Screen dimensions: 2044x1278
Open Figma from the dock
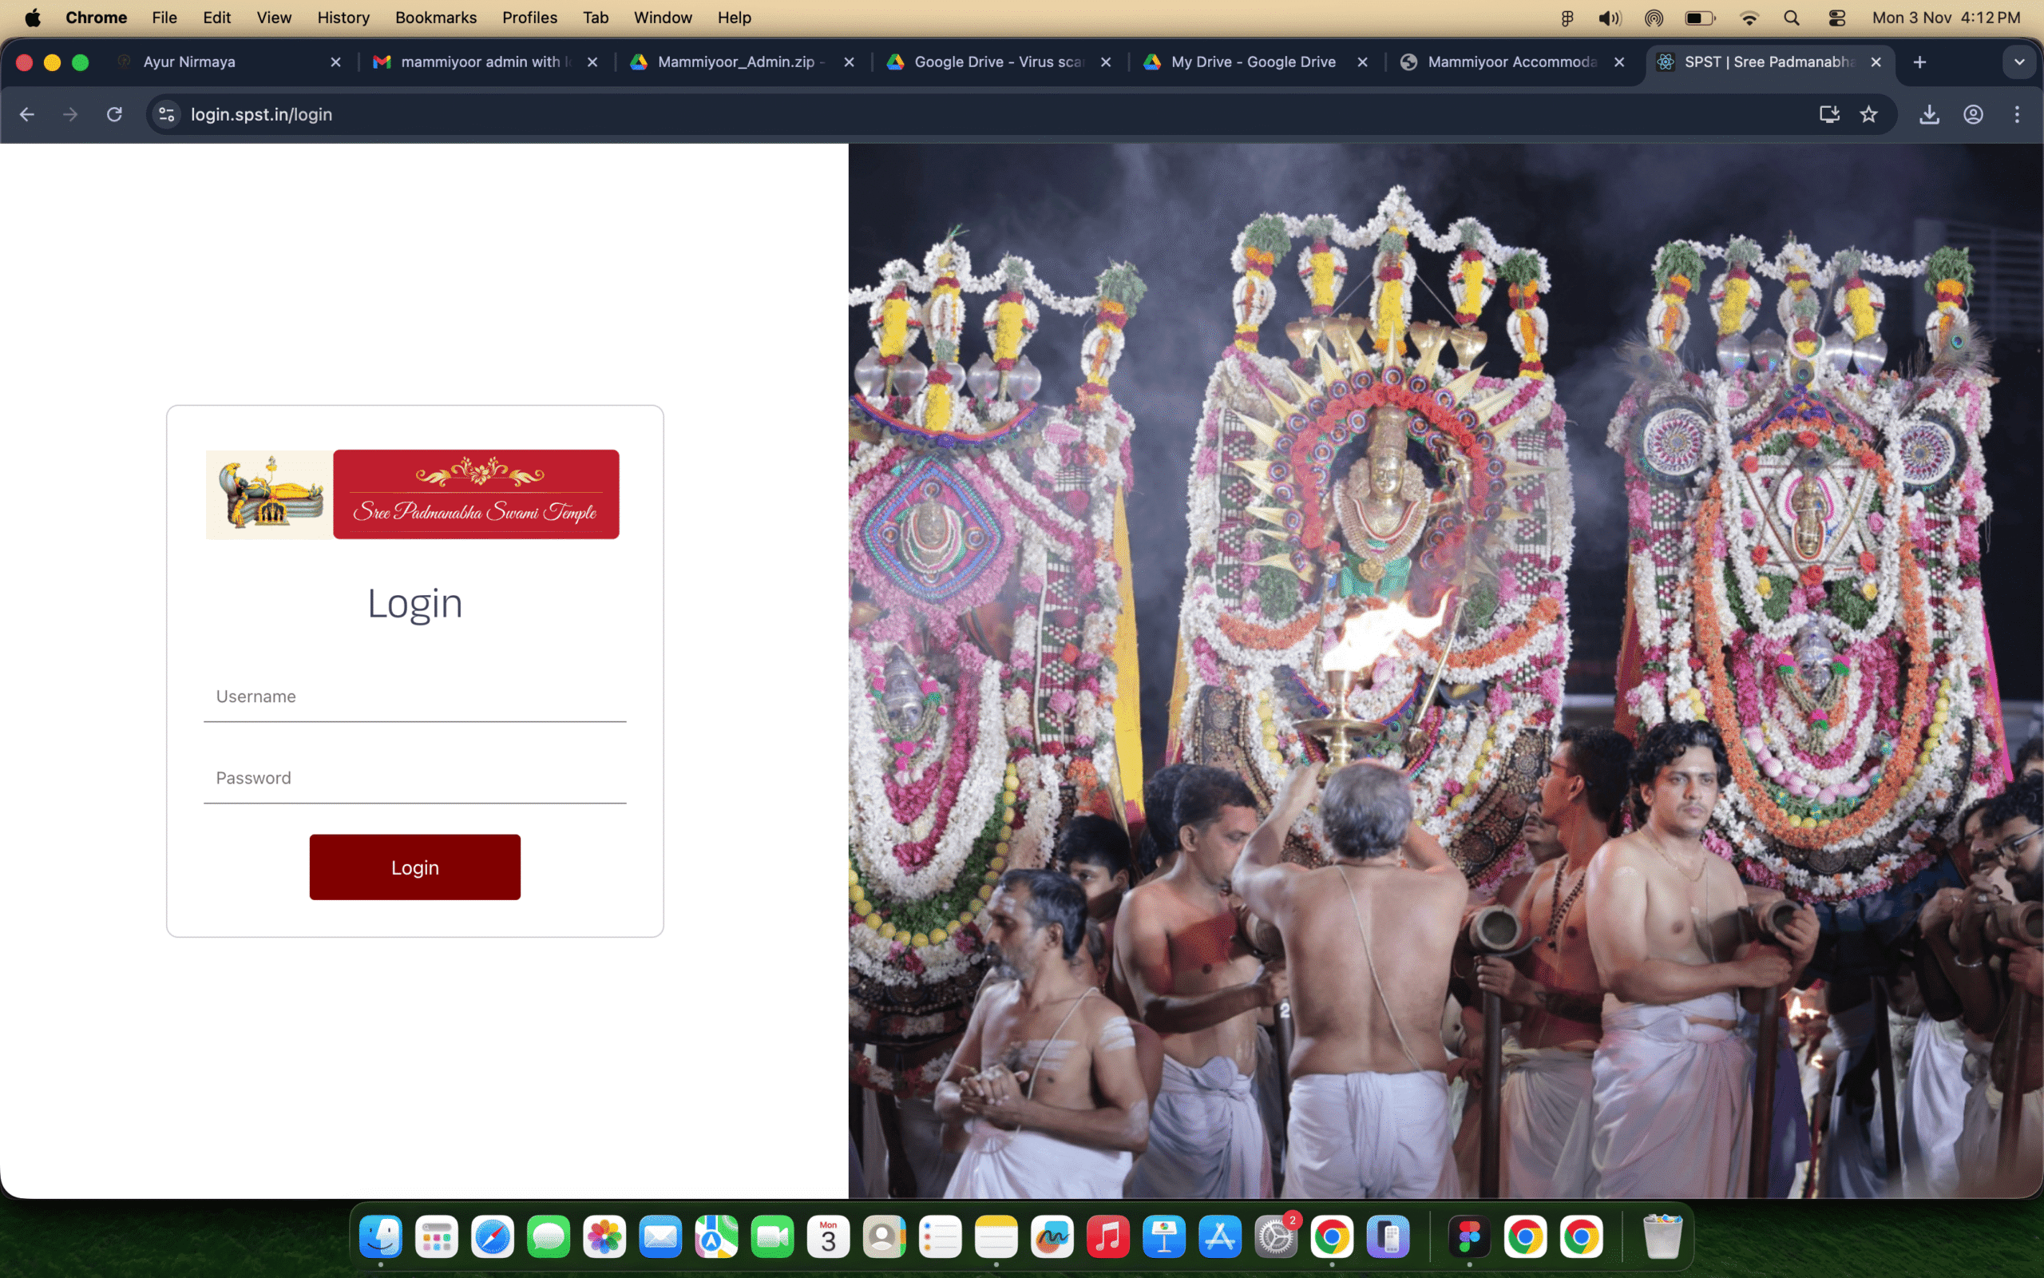tap(1469, 1237)
